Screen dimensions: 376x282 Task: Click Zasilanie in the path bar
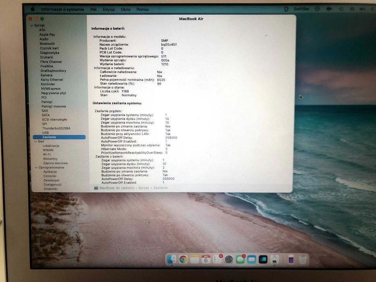[160, 188]
